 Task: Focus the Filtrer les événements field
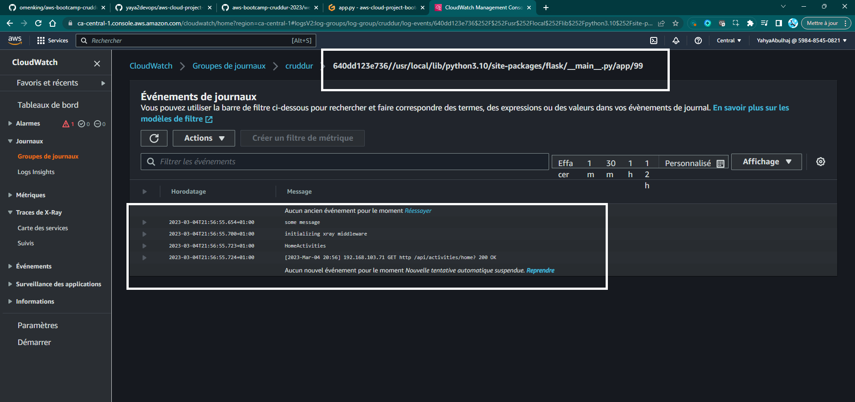point(345,162)
